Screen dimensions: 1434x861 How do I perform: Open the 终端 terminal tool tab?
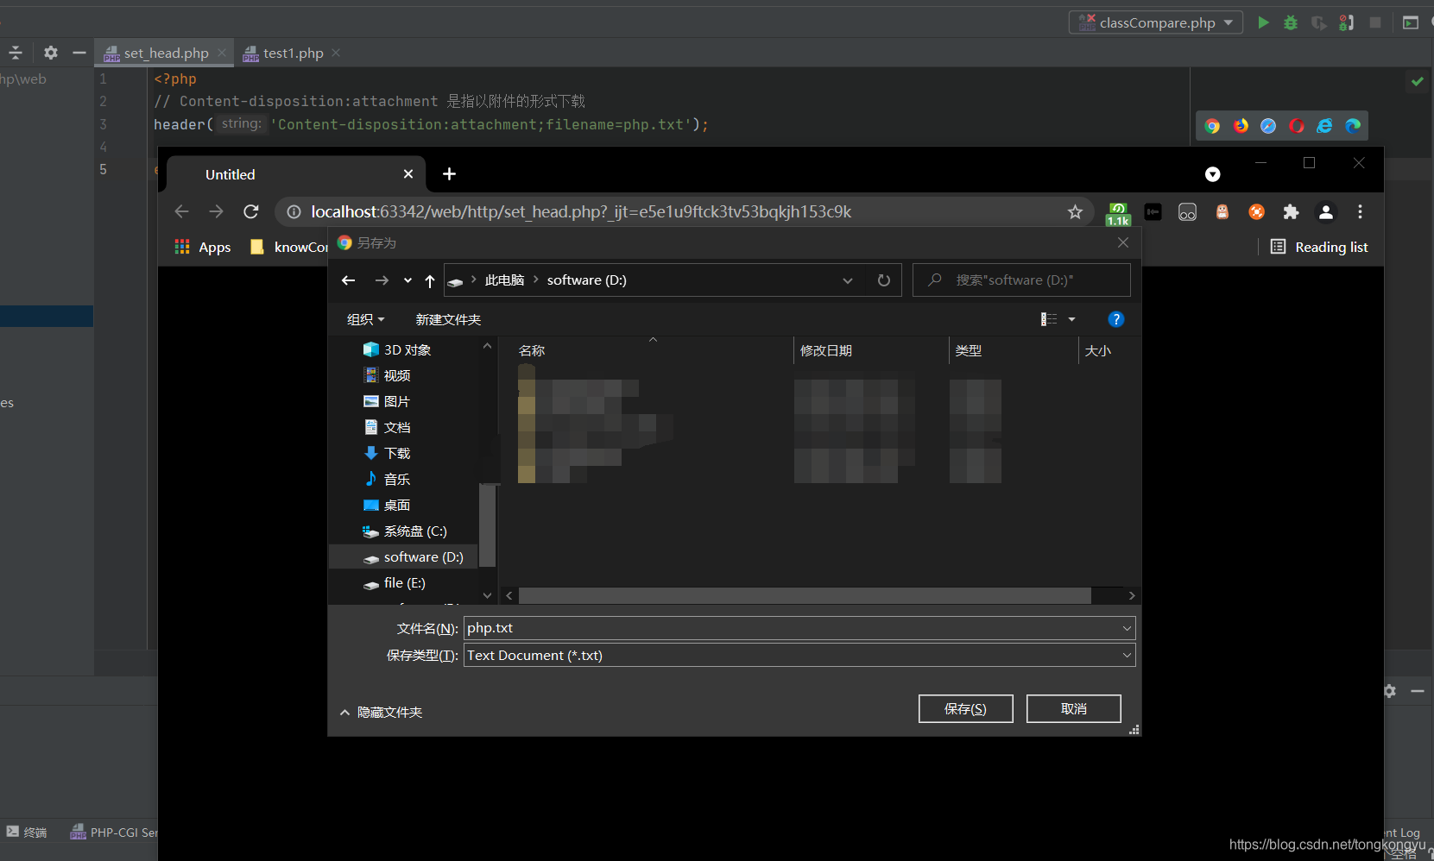(x=26, y=832)
